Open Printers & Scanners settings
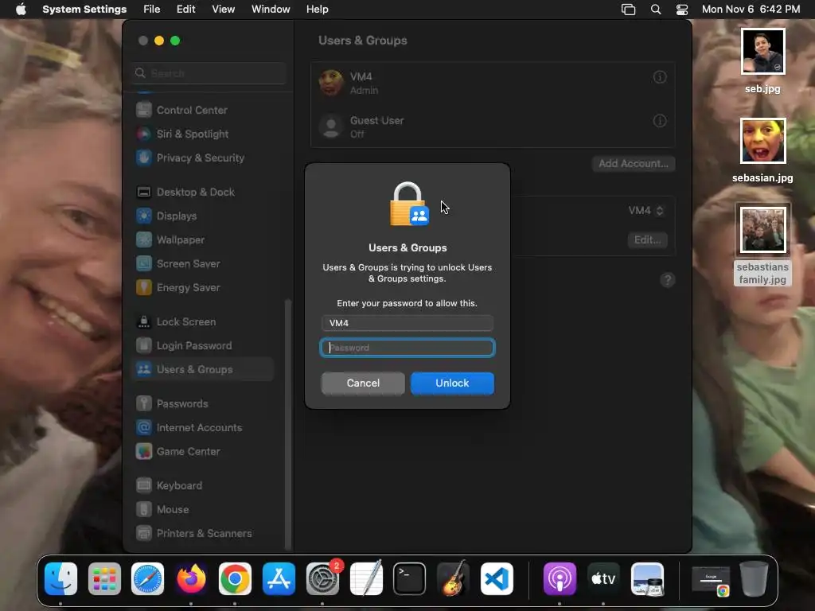The image size is (815, 611). click(203, 534)
